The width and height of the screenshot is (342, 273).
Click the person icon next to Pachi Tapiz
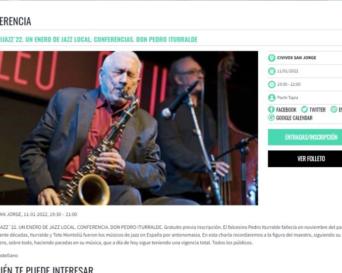coord(272,98)
